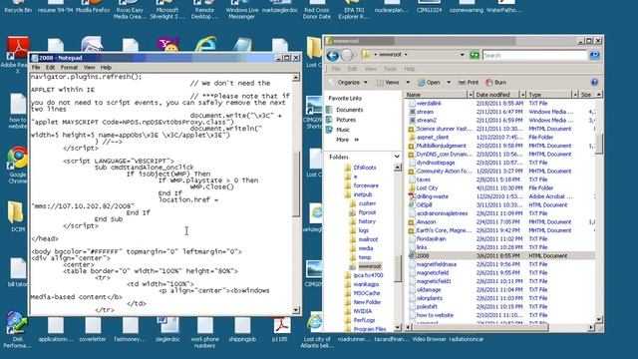Open Lost city of Atlantis desktop shortcut

click(317, 330)
